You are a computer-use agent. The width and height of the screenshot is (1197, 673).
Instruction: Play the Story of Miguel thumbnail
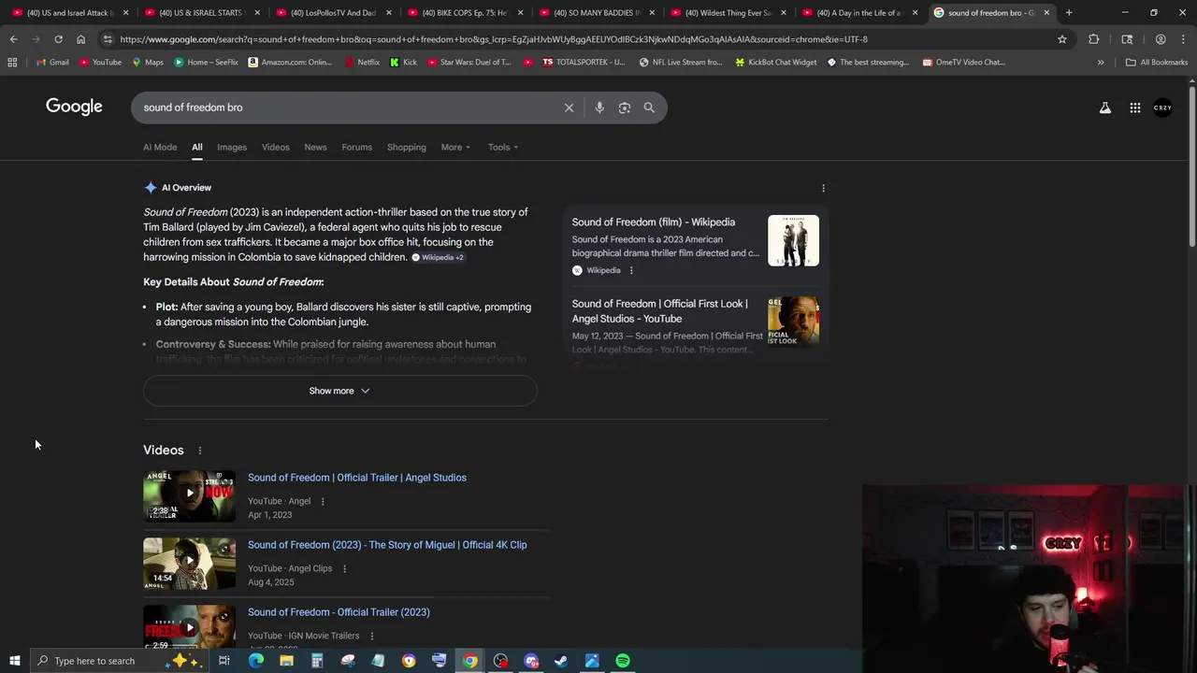(189, 563)
